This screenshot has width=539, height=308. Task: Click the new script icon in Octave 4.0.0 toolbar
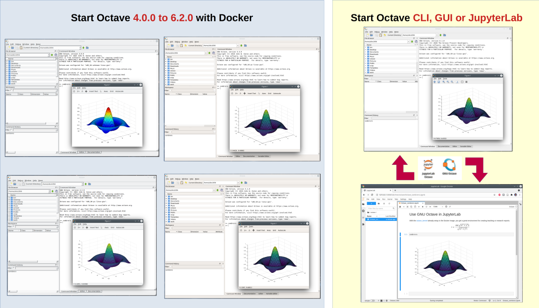pos(8,48)
